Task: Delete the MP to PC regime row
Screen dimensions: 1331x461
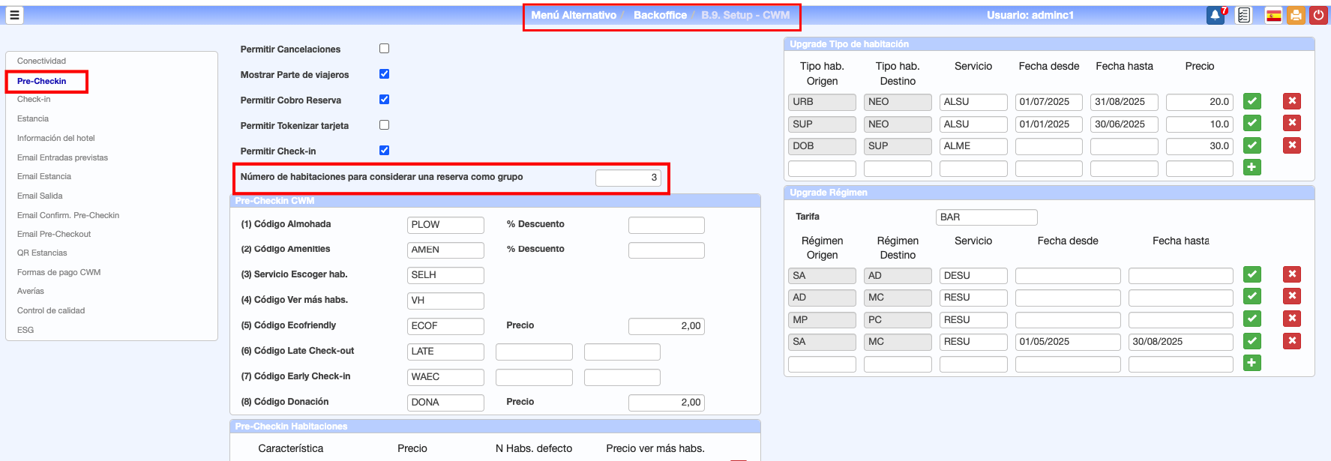Action: click(x=1291, y=319)
